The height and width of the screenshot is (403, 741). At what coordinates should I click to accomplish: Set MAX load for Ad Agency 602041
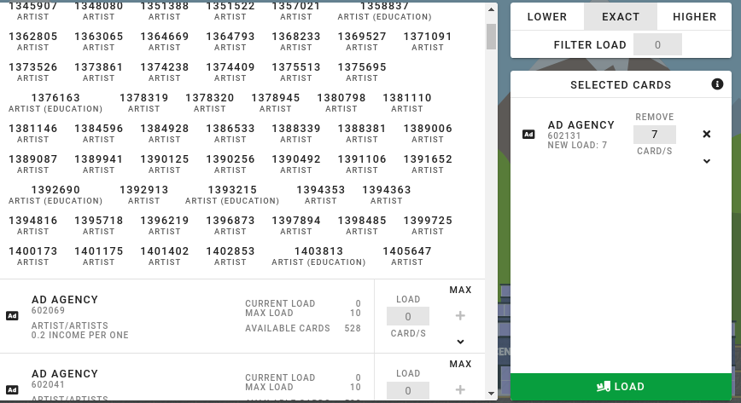click(460, 364)
